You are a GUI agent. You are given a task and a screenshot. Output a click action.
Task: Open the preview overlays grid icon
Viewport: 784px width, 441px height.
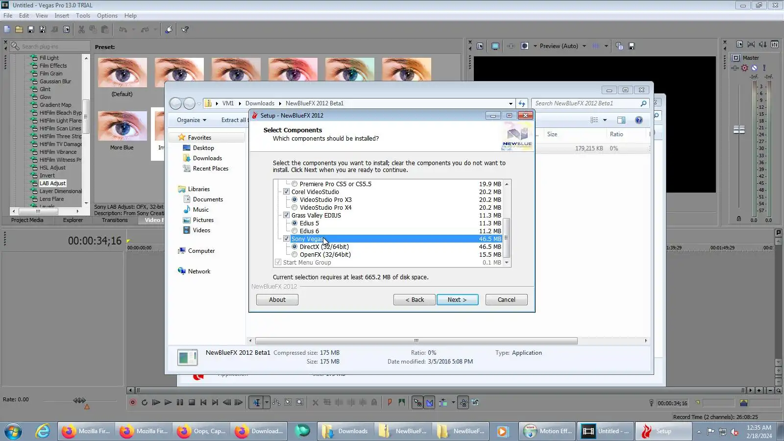[x=596, y=46]
